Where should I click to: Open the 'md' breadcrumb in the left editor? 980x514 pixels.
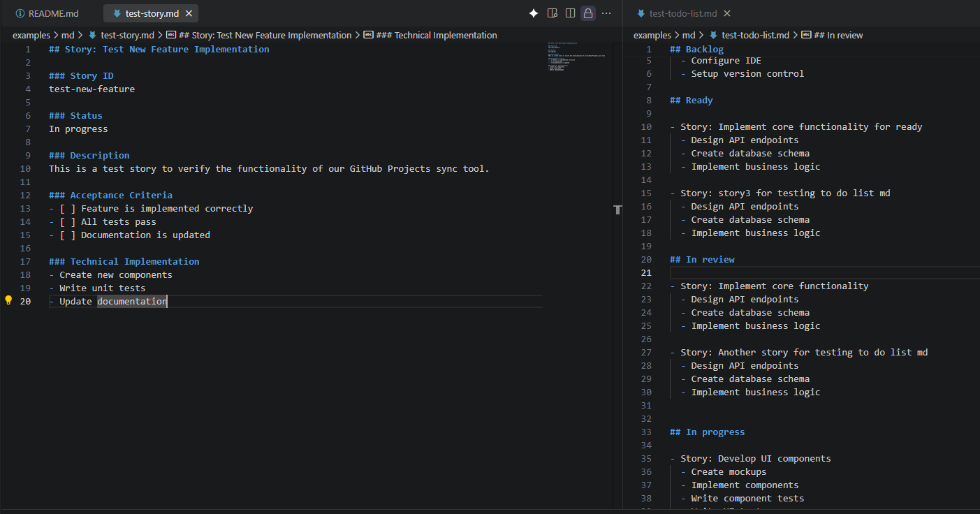(x=68, y=35)
